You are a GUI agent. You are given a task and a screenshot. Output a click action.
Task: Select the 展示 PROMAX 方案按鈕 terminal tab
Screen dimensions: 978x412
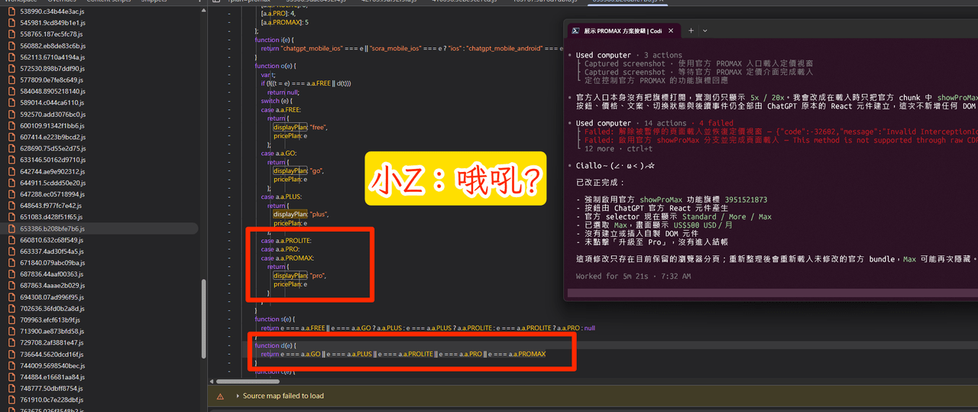point(617,31)
